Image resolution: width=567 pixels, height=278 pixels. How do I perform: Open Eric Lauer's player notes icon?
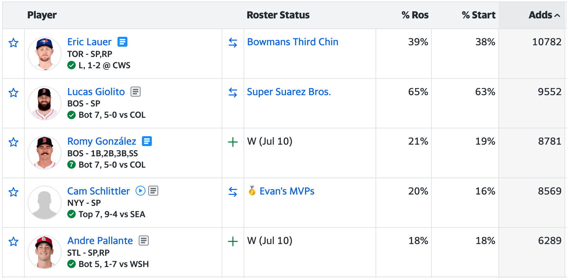[x=122, y=42]
